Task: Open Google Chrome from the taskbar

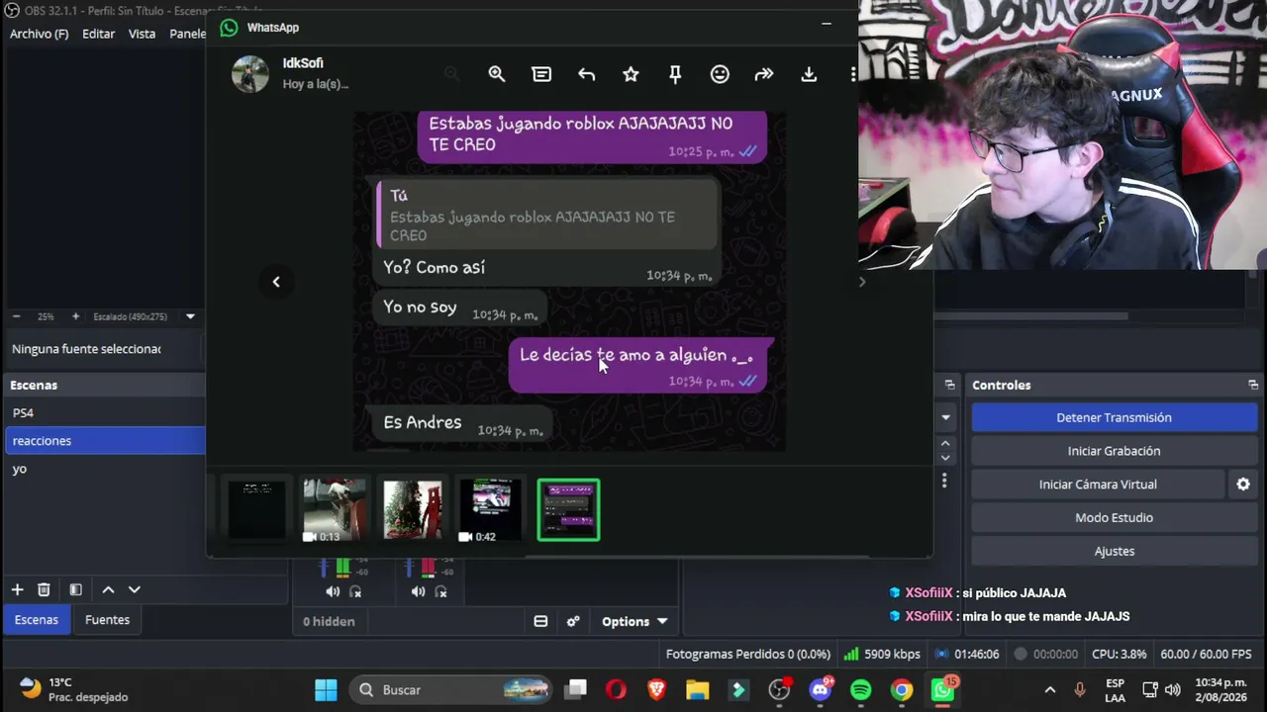Action: tap(902, 689)
